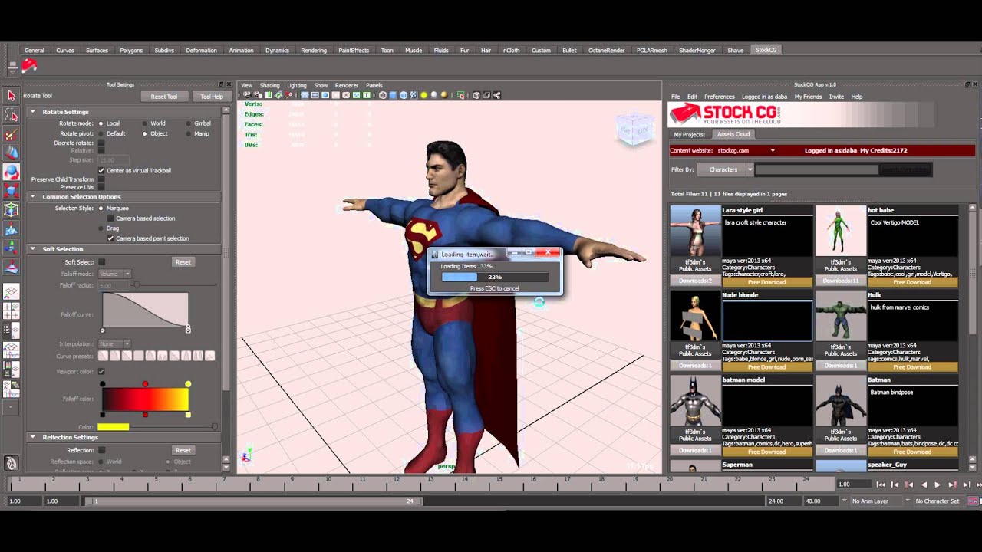The height and width of the screenshot is (552, 982).
Task: Collapse the Soft Selection section
Action: point(33,249)
